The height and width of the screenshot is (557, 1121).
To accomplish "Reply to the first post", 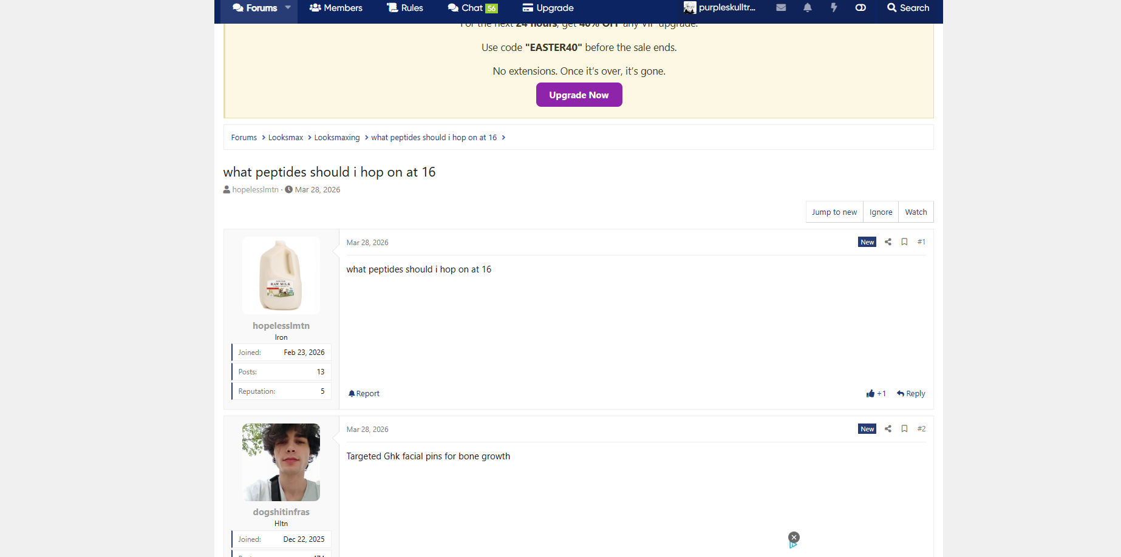I will pyautogui.click(x=911, y=394).
